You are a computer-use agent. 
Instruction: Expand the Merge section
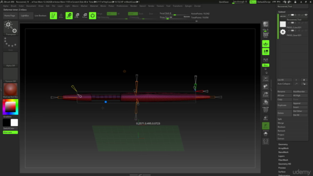(x=281, y=123)
